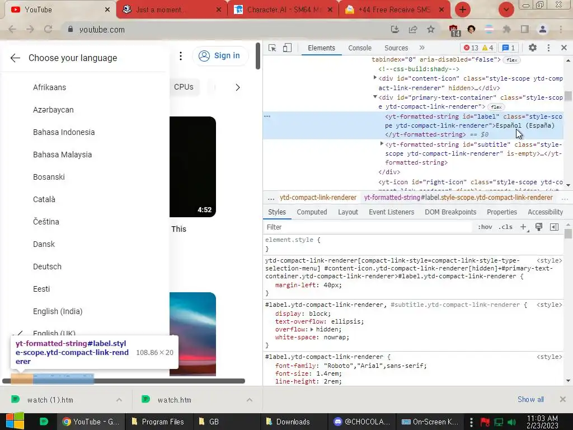Add a new style rule
Viewport: 573px width, 430px height.
tap(523, 227)
